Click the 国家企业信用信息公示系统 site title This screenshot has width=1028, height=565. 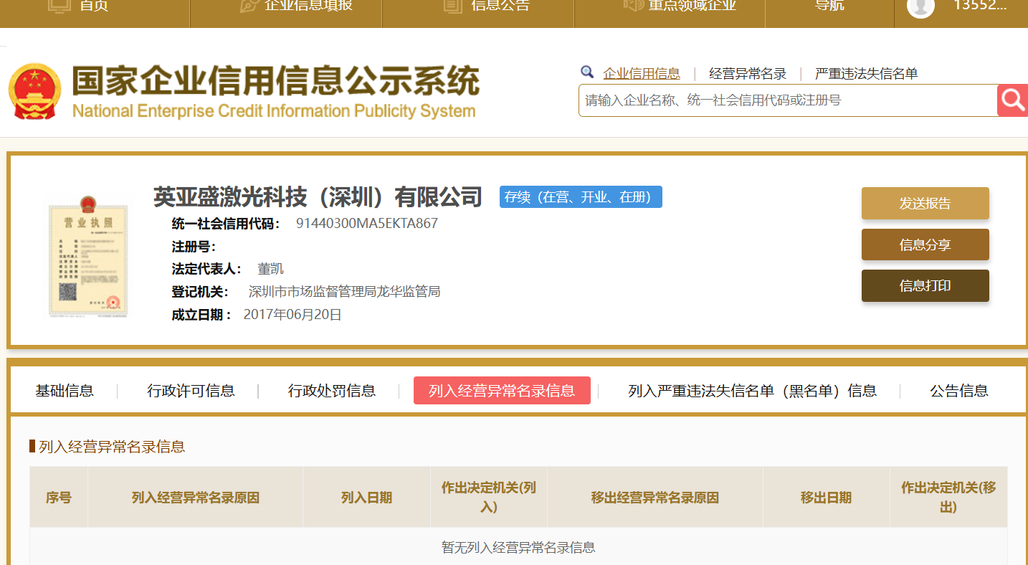275,80
